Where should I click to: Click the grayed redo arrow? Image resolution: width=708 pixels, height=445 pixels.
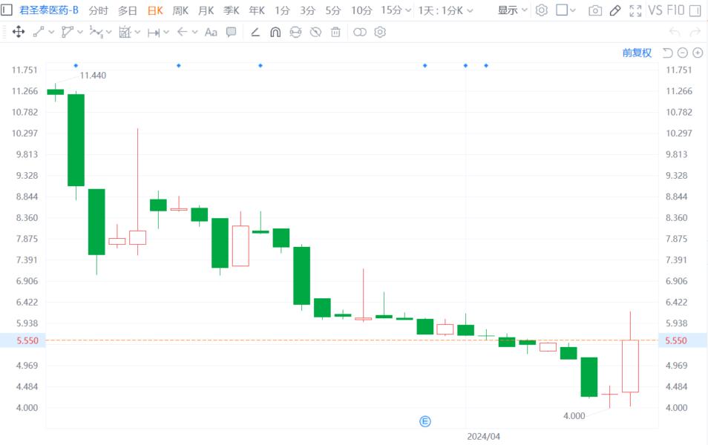[x=695, y=32]
